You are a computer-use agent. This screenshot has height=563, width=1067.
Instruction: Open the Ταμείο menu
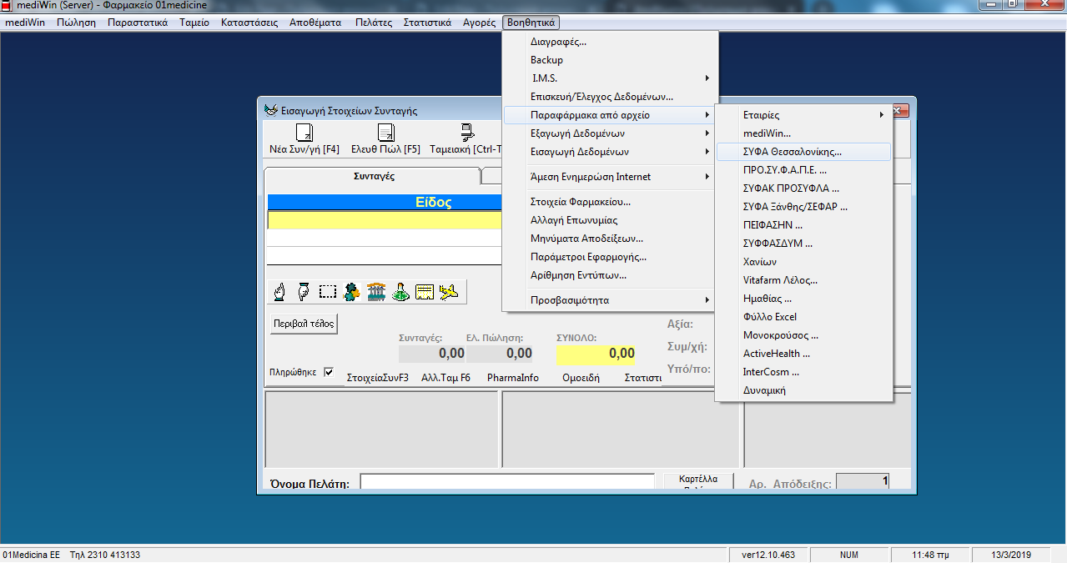194,23
